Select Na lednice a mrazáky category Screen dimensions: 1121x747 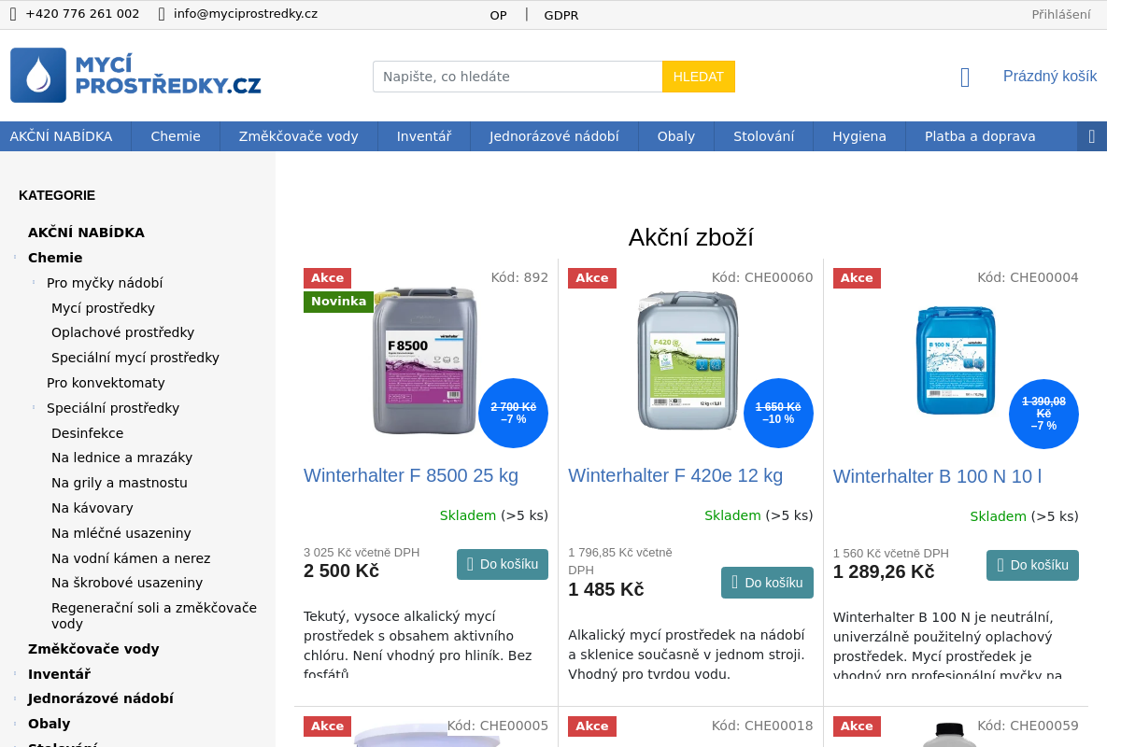pos(121,458)
